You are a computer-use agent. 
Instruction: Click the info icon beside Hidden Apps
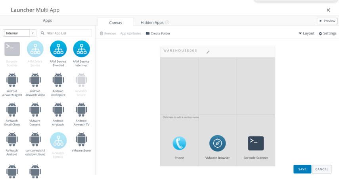point(167,23)
